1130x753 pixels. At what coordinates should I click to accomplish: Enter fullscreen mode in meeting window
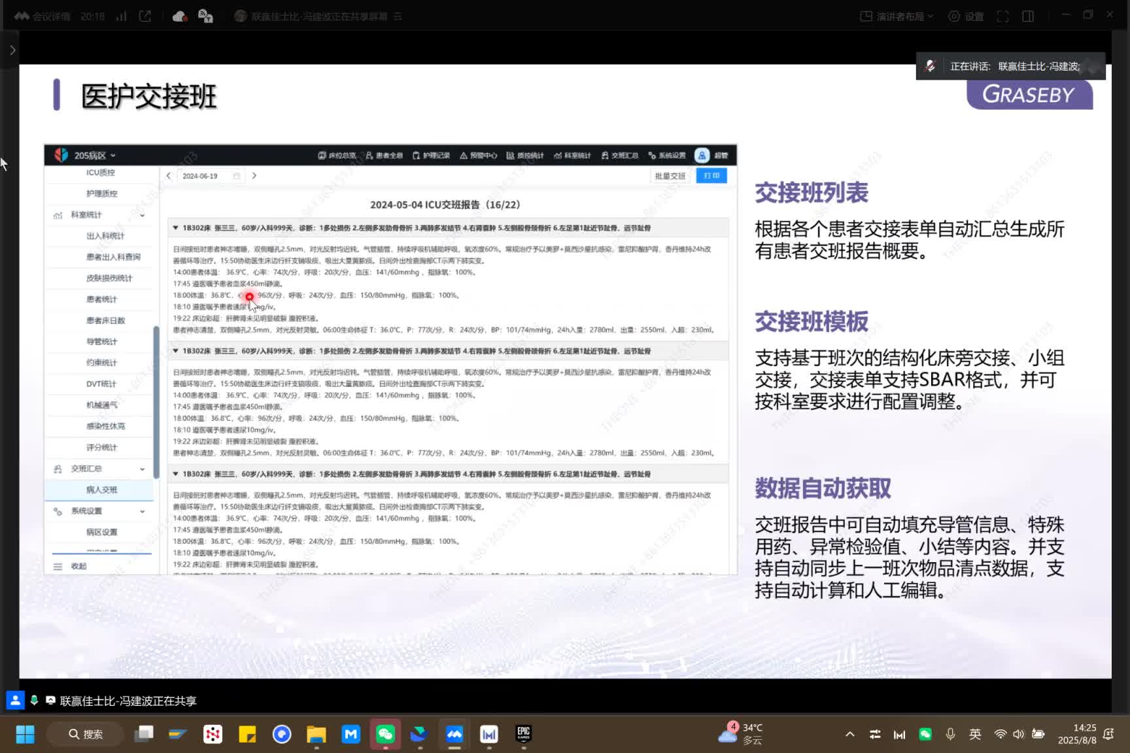pyautogui.click(x=1002, y=16)
